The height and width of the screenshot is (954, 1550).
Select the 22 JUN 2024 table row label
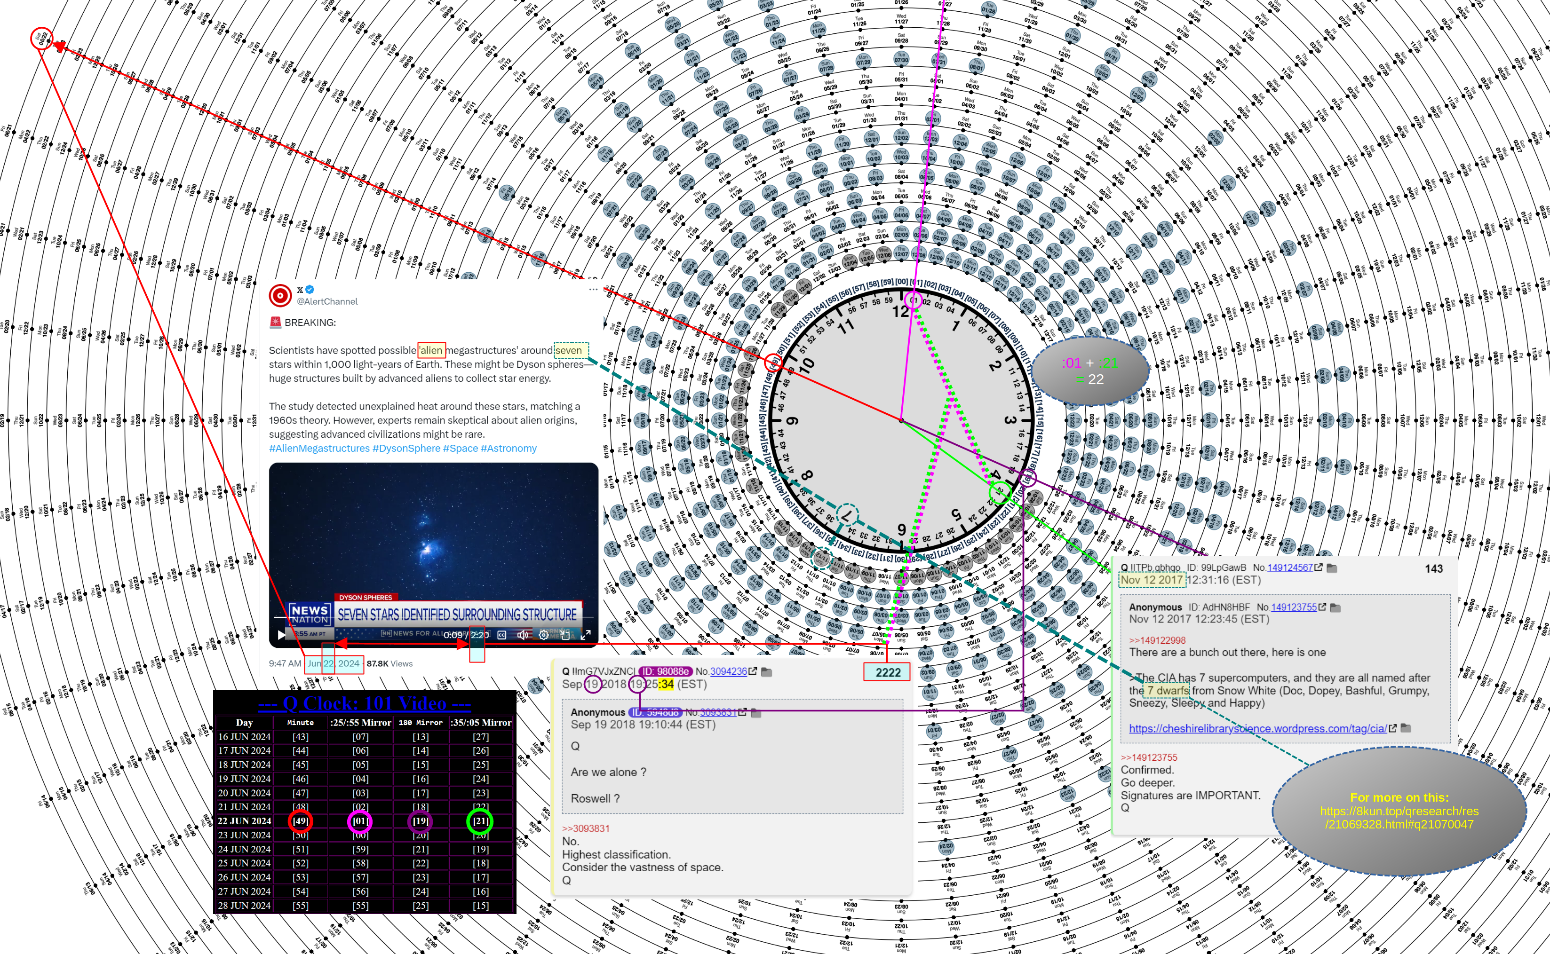(244, 821)
